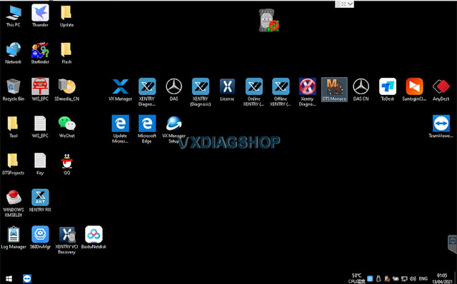The image size is (457, 284).
Task: Launch BaiduNetdisk
Action: (94, 238)
